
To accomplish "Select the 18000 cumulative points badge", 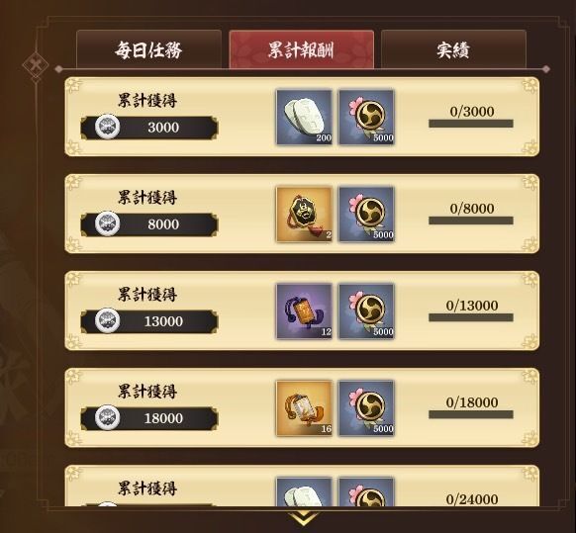I will coord(149,418).
